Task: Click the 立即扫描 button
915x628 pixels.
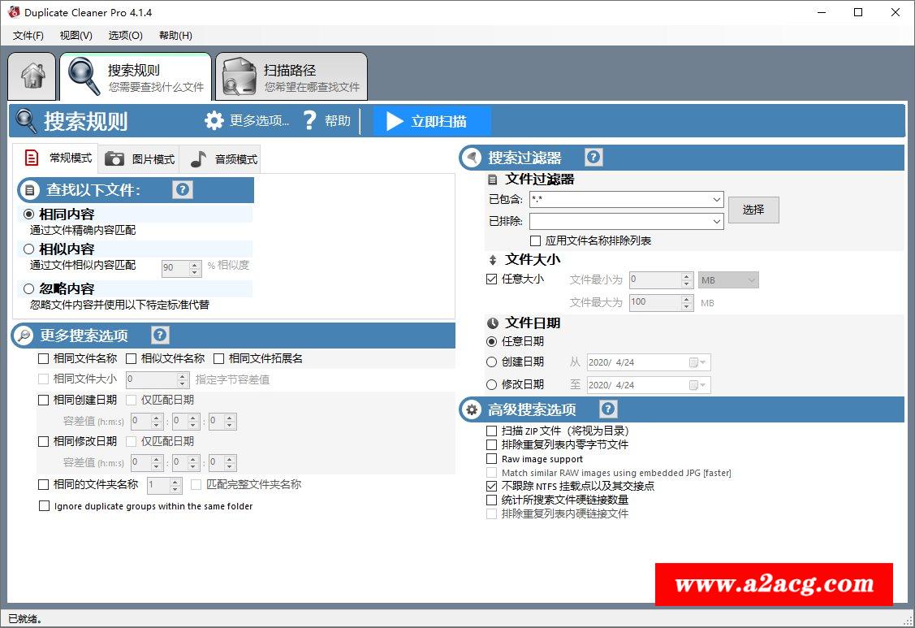Action: 431,122
